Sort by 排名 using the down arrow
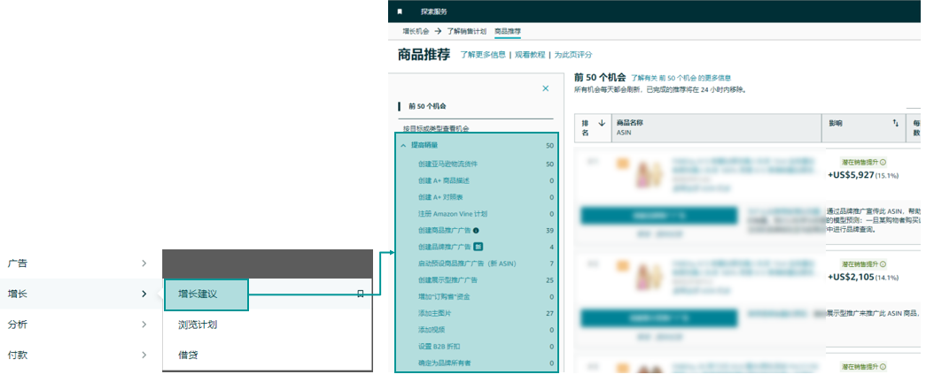The width and height of the screenshot is (926, 382). click(x=602, y=123)
